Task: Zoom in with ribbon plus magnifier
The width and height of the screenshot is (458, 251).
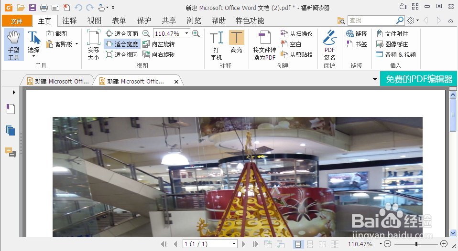Action: point(196,33)
